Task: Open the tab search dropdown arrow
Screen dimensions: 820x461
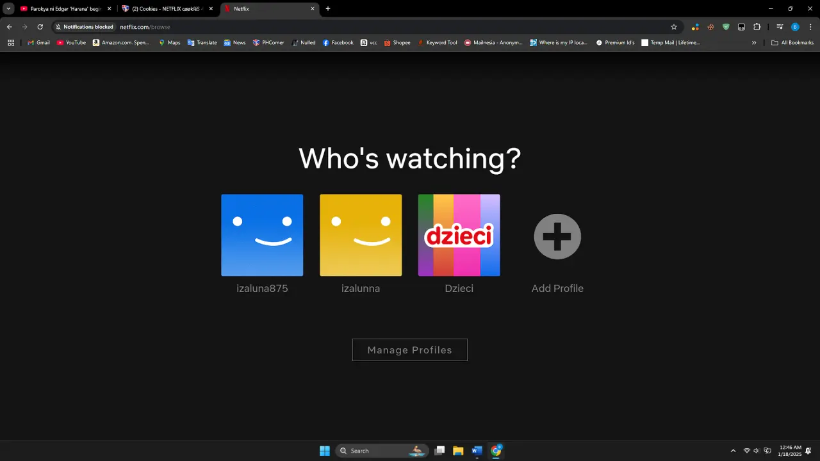Action: pos(8,9)
